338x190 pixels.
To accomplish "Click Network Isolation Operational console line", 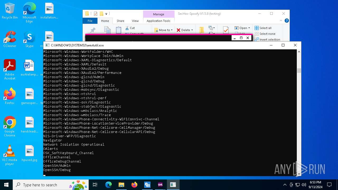I will pyautogui.click(x=74, y=144).
